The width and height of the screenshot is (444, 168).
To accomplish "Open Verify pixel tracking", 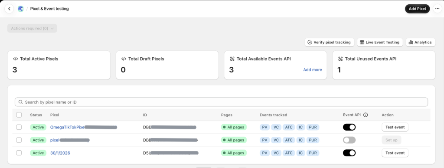I will 330,42.
